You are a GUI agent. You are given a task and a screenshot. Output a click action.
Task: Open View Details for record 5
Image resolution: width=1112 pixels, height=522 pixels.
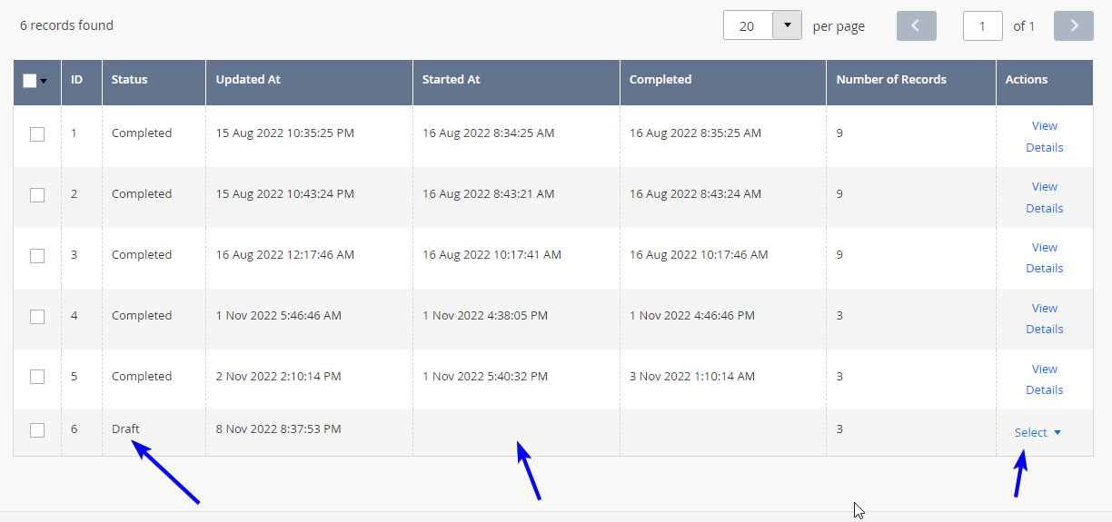[x=1045, y=379]
